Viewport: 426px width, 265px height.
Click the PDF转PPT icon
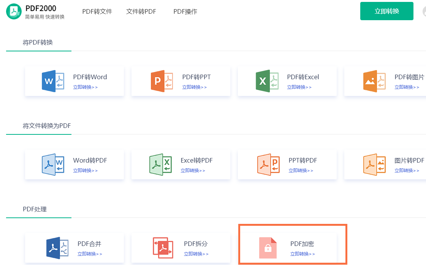pos(162,81)
